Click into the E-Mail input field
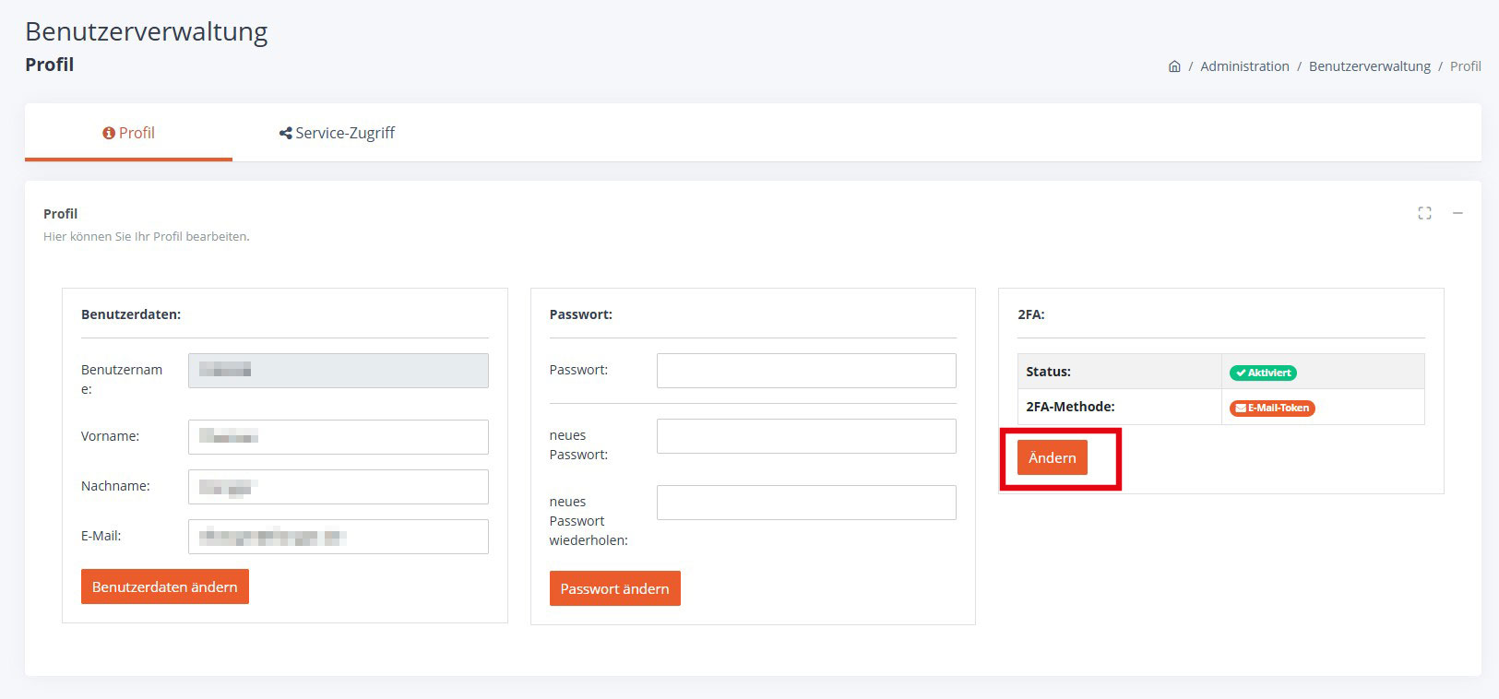The image size is (1499, 699). (x=338, y=537)
